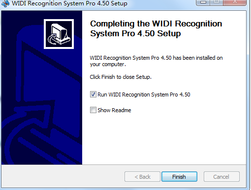Image resolution: width=251 pixels, height=190 pixels.
Task: Uncheck Run WIDI Recognition System Pro 4.50
Action: point(93,95)
